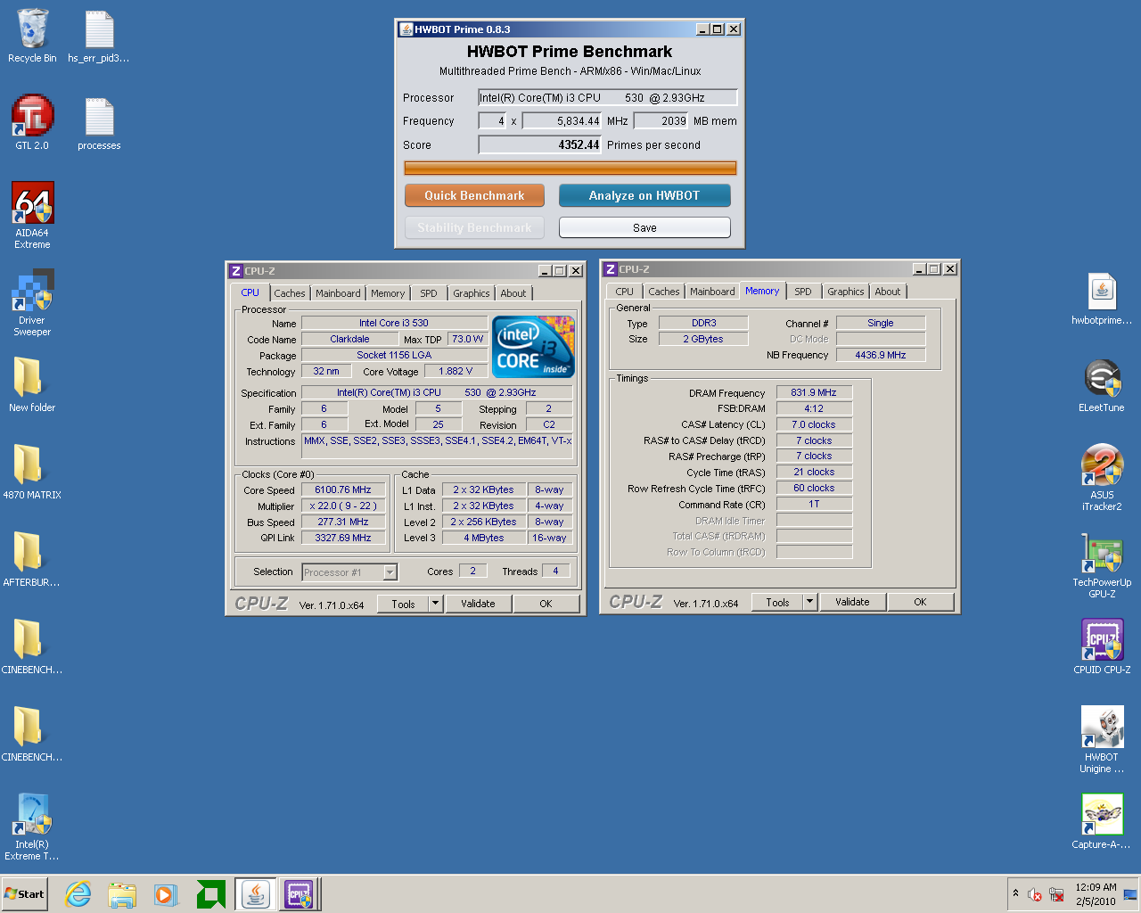Screen dimensions: 1141x913
Task: Click the frequency 5,834.44 field
Action: [562, 120]
